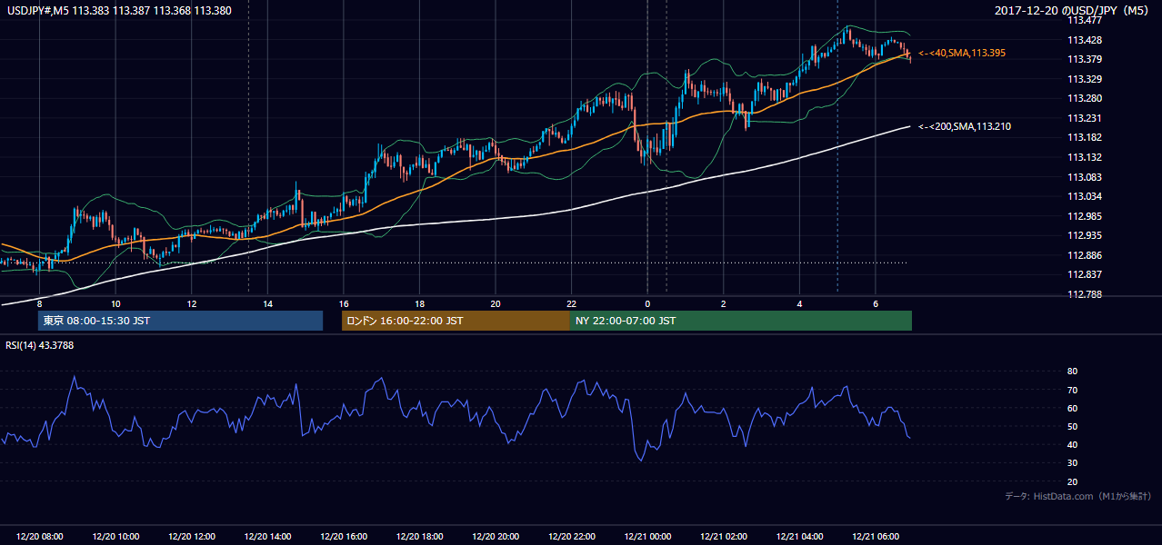Click RSI axis level 70
The height and width of the screenshot is (545, 1162).
click(1073, 390)
